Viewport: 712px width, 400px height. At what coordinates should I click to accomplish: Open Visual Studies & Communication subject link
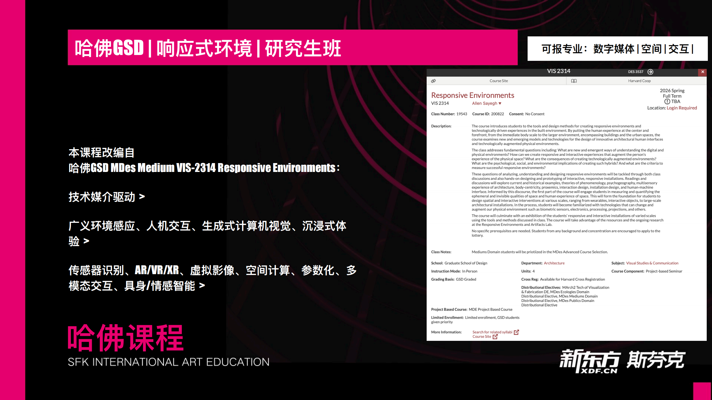coord(652,263)
